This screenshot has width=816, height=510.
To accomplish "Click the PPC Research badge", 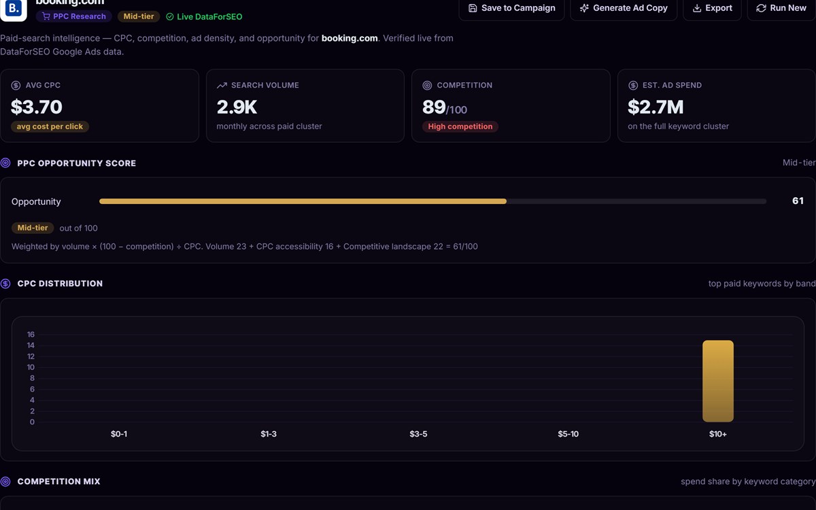I will tap(74, 16).
